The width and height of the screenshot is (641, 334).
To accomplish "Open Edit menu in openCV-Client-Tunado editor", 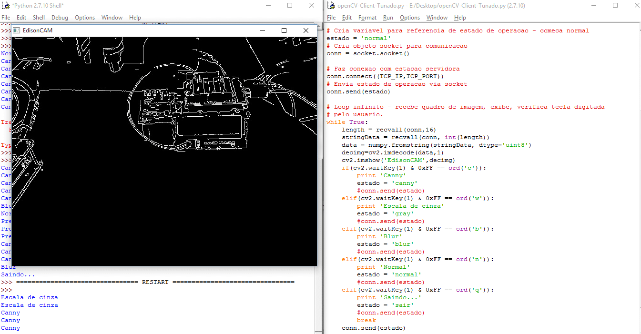I will 347,18.
